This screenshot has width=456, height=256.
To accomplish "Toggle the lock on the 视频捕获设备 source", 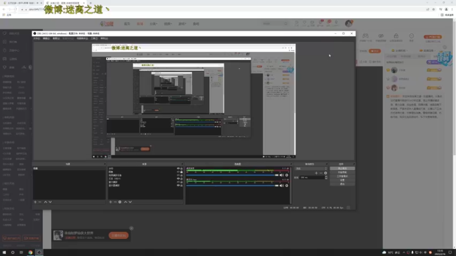I will [x=181, y=175].
